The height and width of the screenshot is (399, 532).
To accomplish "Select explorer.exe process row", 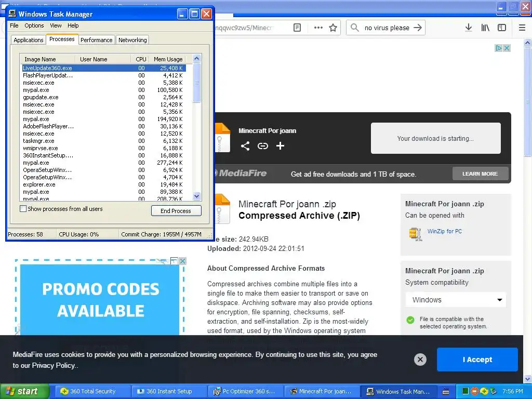I will click(104, 184).
